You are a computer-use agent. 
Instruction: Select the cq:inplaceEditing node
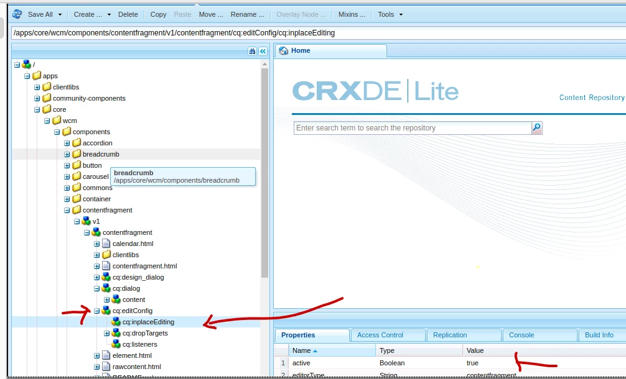coord(148,322)
